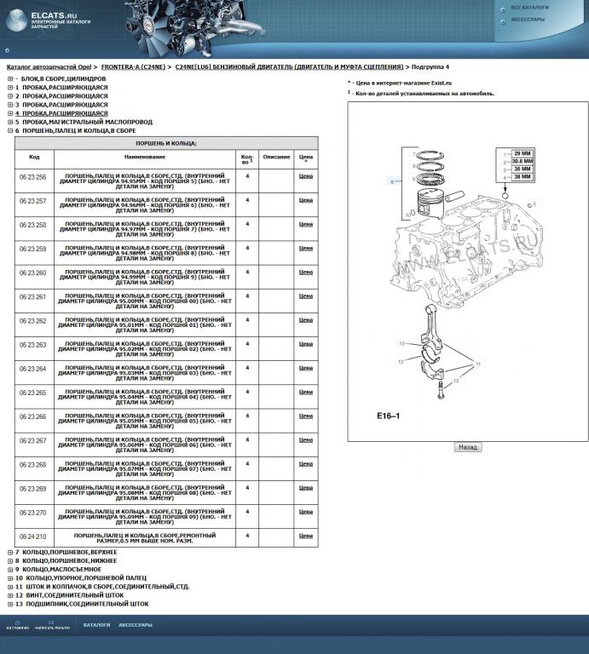Expand item 13 ПОДШИПНИК, СОЕДИНИТЕЛЬНЫЙ ШТОК

tap(10, 604)
